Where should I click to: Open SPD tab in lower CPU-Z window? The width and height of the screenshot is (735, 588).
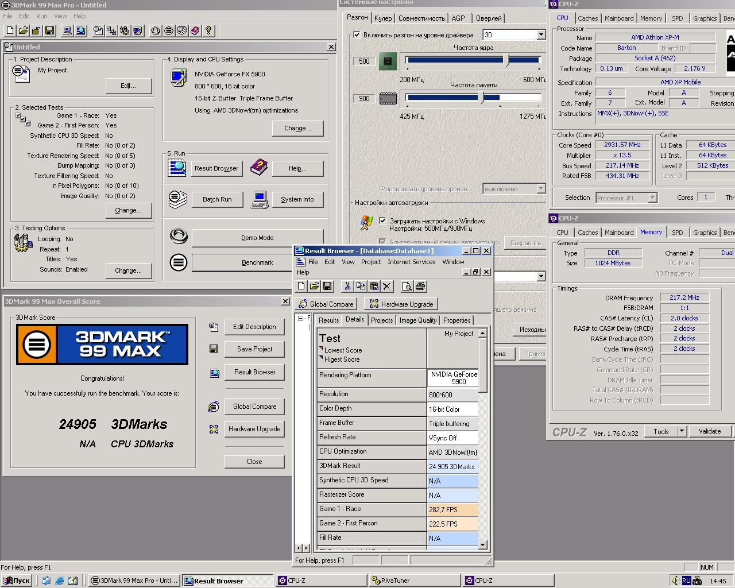tap(678, 233)
